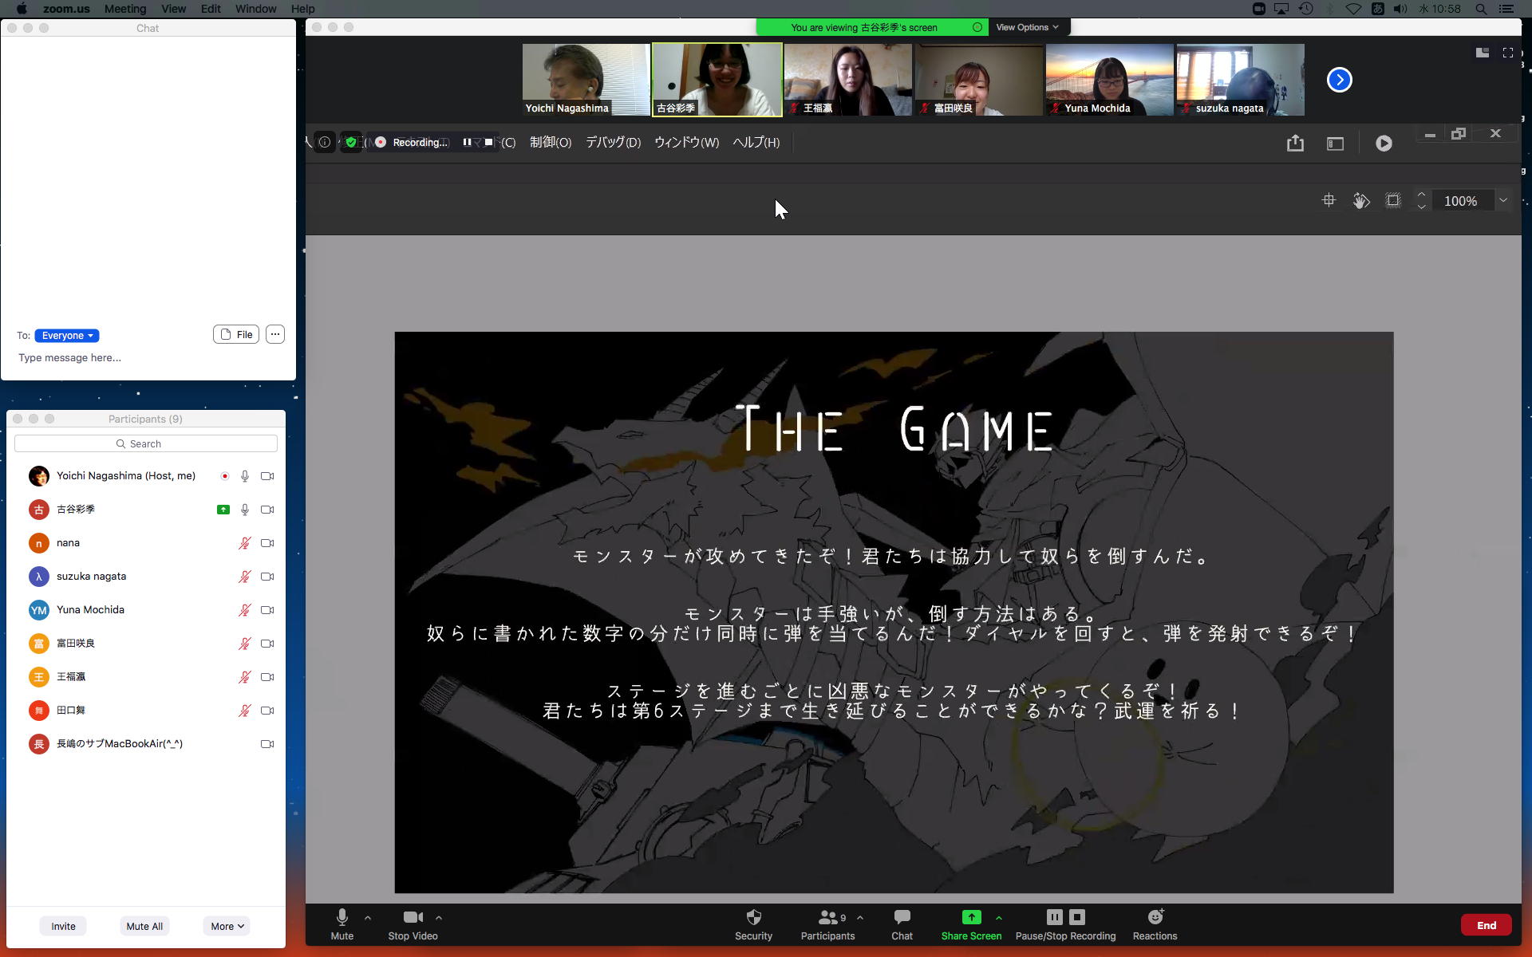
Task: Expand the View Options dropdown
Action: [1027, 27]
